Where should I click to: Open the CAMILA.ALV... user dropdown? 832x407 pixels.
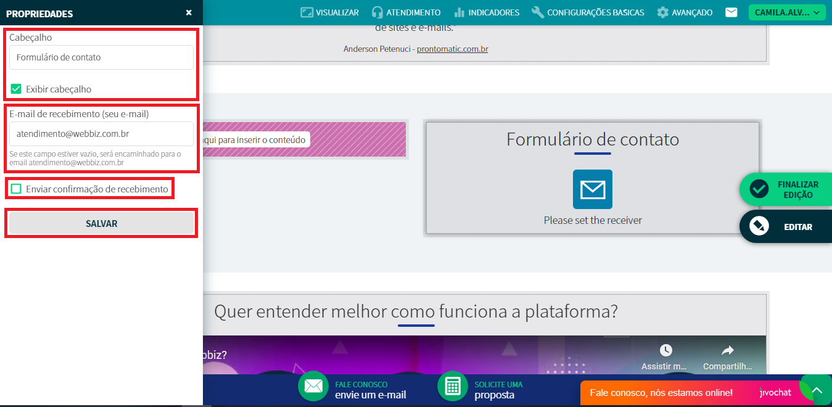coord(786,12)
